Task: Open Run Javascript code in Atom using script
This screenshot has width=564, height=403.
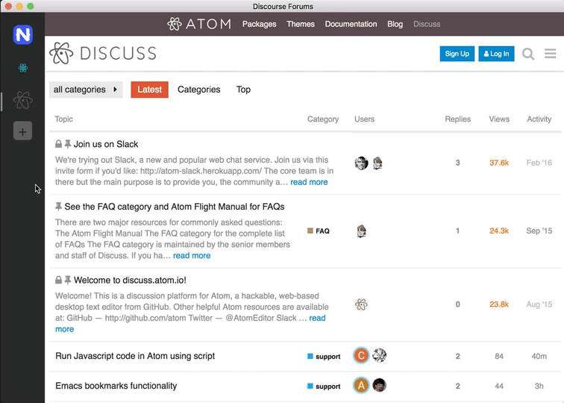Action: (x=135, y=356)
